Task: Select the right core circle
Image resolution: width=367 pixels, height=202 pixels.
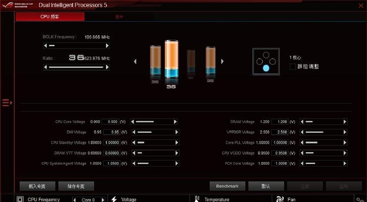Action: point(272,62)
